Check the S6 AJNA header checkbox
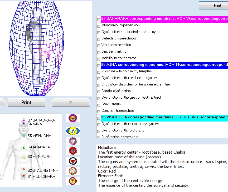This screenshot has height=192, width=228. pyautogui.click(x=99, y=65)
